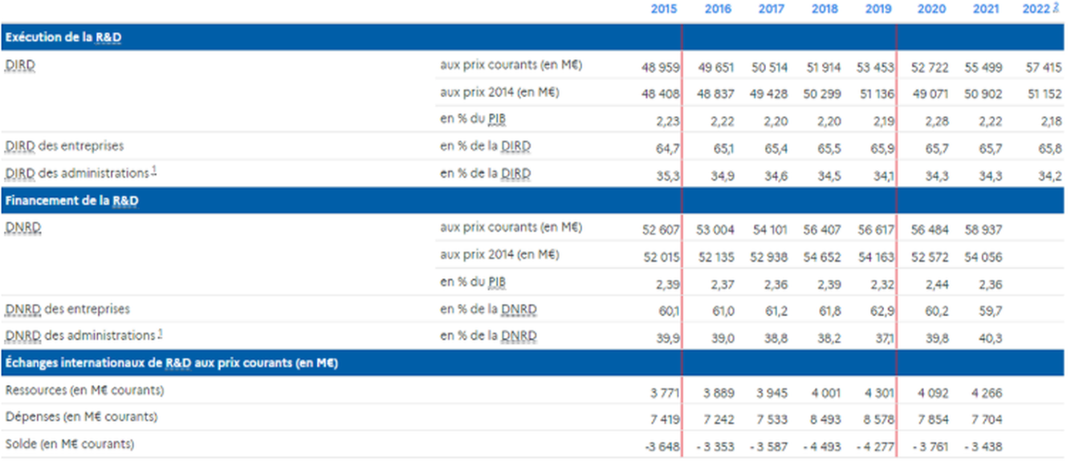Select the 2015 column header

[664, 10]
